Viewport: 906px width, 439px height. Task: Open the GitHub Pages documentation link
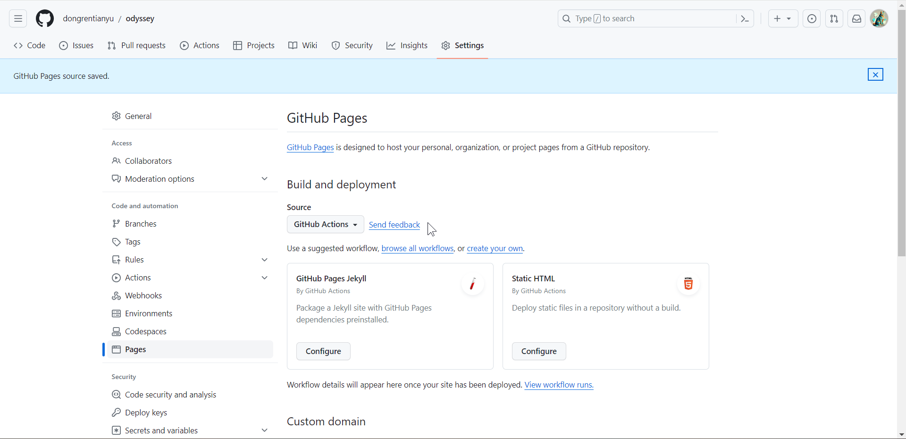pos(310,147)
